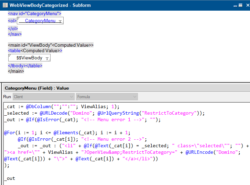The width and height of the screenshot is (250, 185).
Task: Click @URLDecode in the _selected line
Action: [54, 113]
